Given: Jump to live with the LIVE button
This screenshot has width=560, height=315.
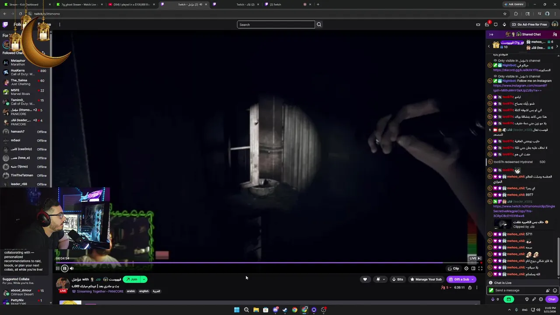Looking at the screenshot, I should [x=475, y=258].
